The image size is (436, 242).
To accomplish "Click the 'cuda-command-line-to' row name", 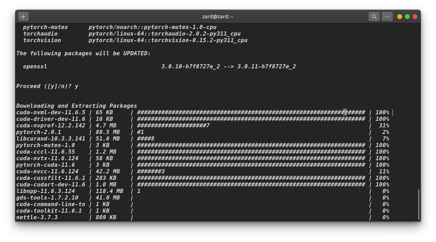I will click(51, 204).
